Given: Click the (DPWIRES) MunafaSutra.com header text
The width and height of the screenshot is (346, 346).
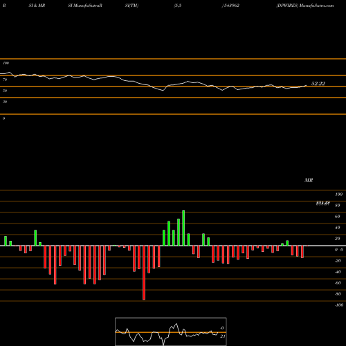Looking at the screenshot, I should point(305,6).
